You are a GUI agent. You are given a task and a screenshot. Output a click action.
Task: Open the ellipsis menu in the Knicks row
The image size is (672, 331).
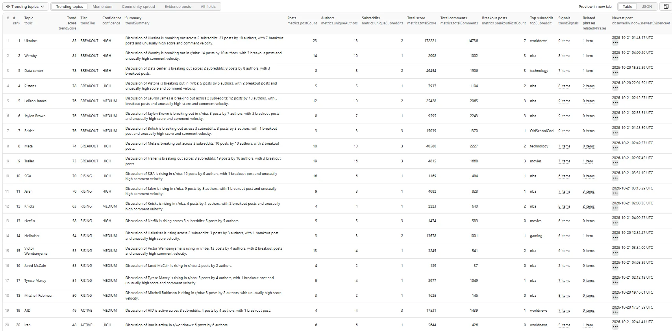click(615, 209)
